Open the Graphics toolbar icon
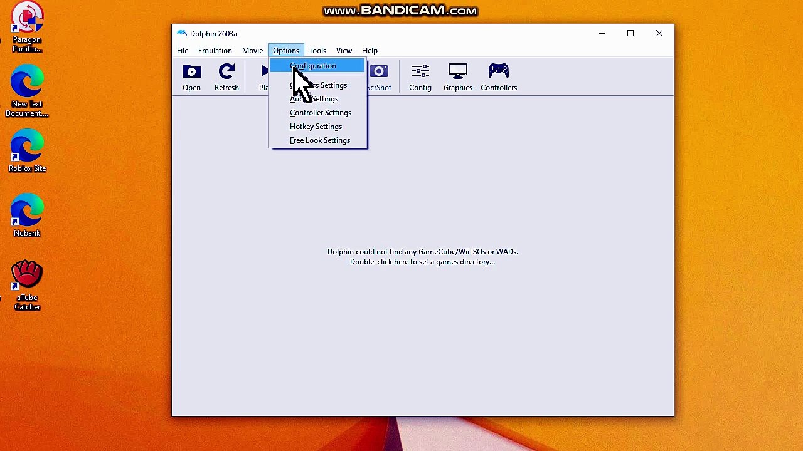803x451 pixels. tap(458, 77)
